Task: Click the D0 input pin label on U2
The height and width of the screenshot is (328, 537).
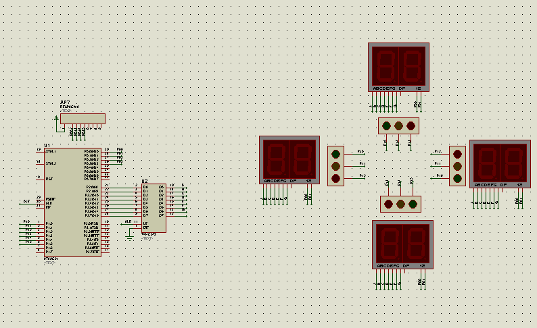Action: tap(145, 187)
